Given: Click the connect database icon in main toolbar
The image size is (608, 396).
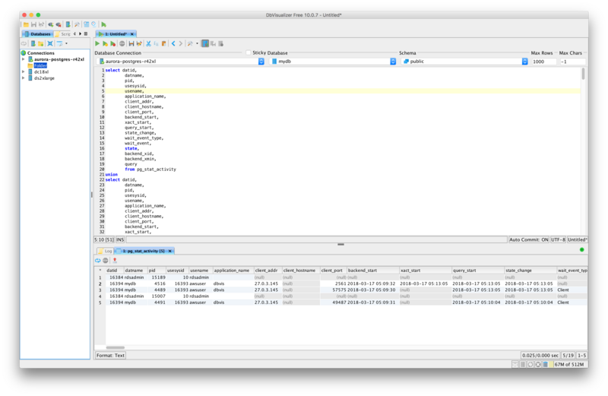Looking at the screenshot, I should pyautogui.click(x=51, y=24).
